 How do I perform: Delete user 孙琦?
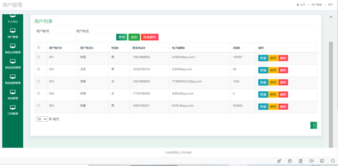tap(283, 95)
